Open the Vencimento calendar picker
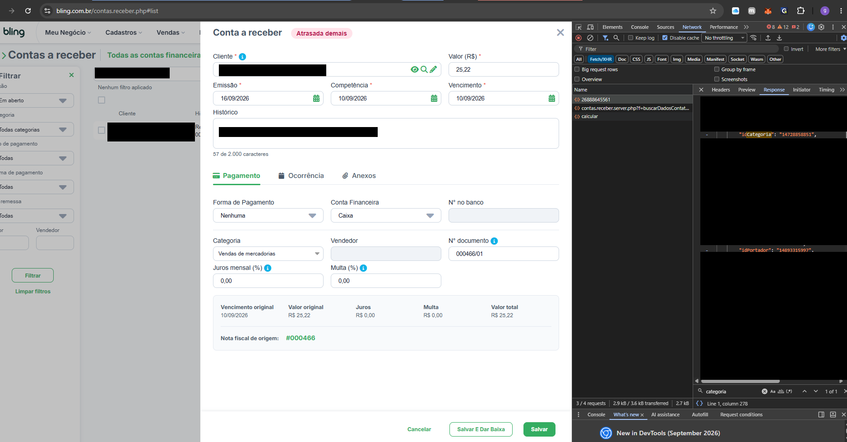The height and width of the screenshot is (442, 847). (x=552, y=98)
